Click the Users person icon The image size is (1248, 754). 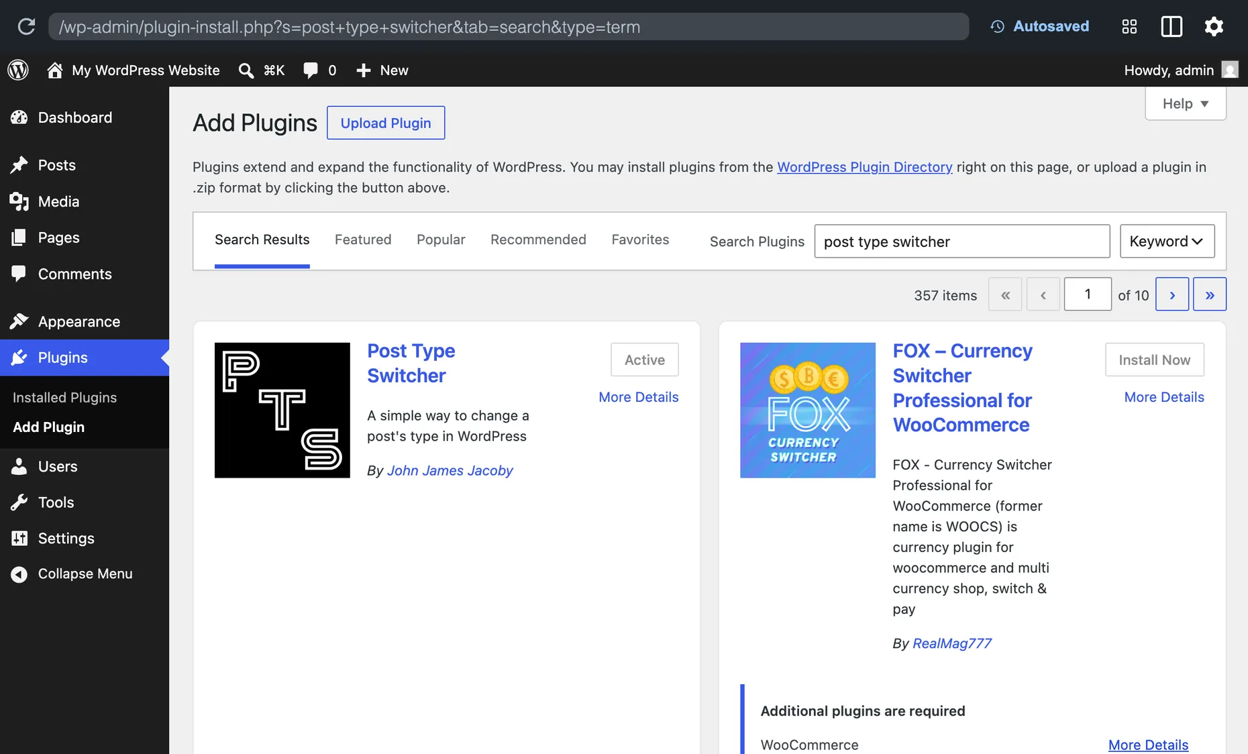19,466
